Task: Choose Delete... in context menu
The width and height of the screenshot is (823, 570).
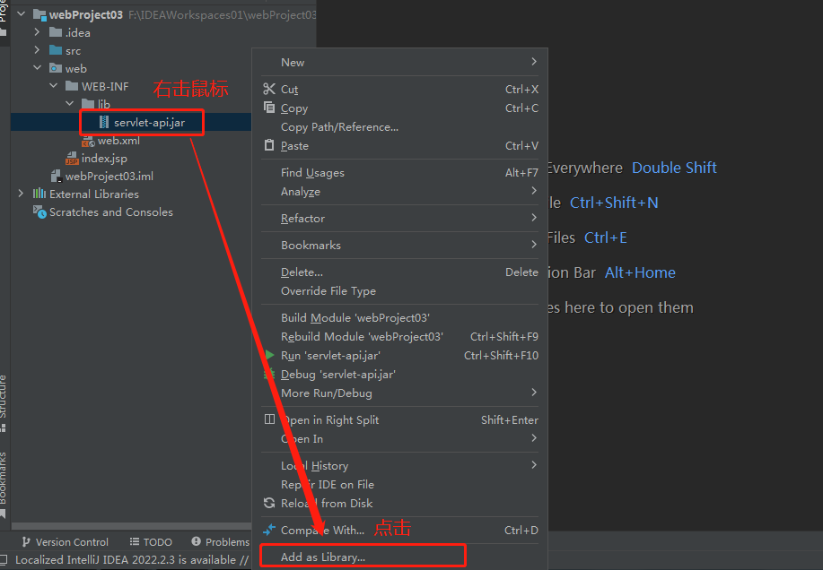Action: (x=400, y=272)
